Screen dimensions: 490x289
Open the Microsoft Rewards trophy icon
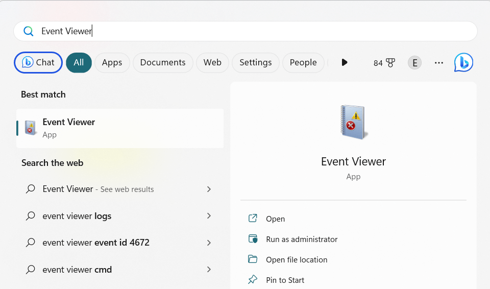[x=390, y=63]
